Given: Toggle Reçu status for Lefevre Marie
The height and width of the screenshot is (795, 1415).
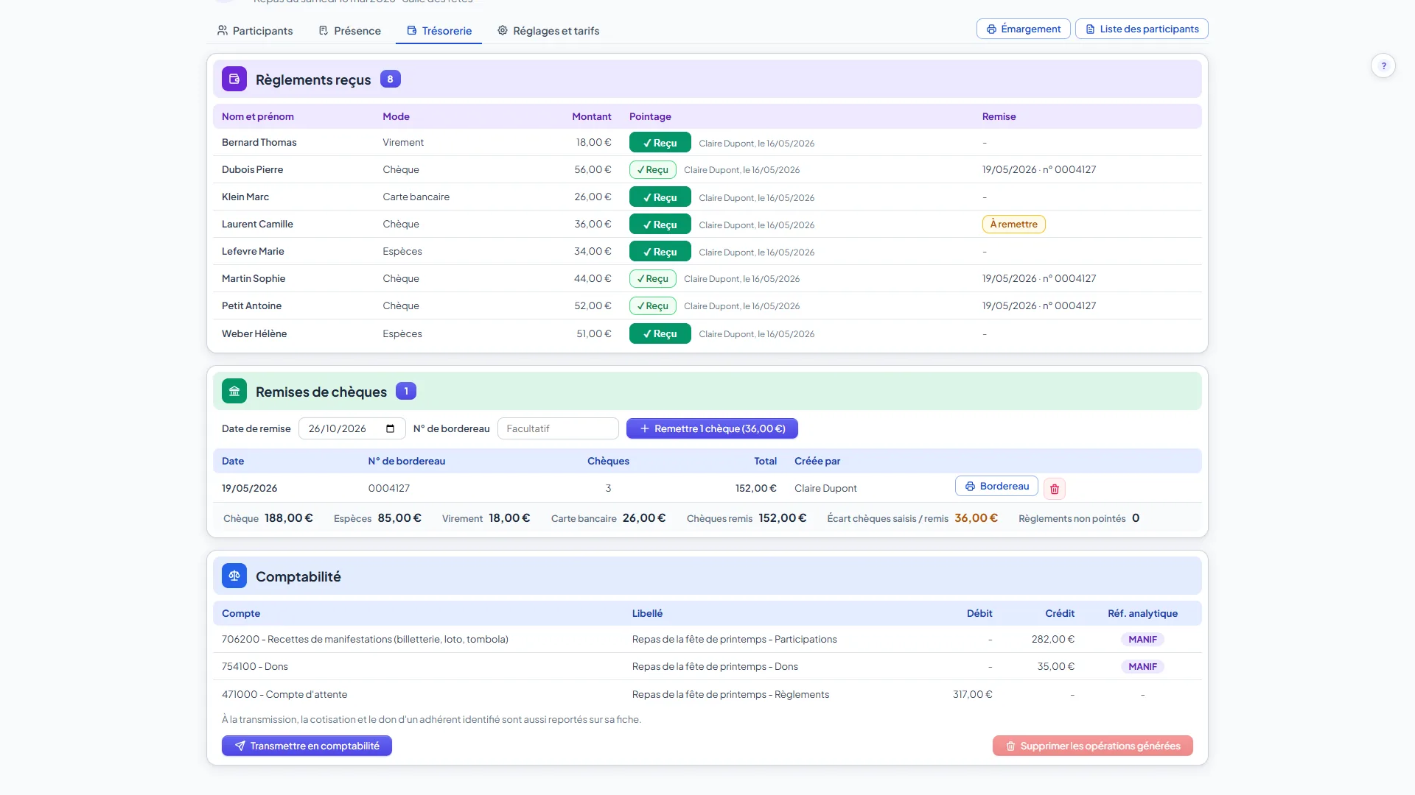Looking at the screenshot, I should (x=660, y=252).
